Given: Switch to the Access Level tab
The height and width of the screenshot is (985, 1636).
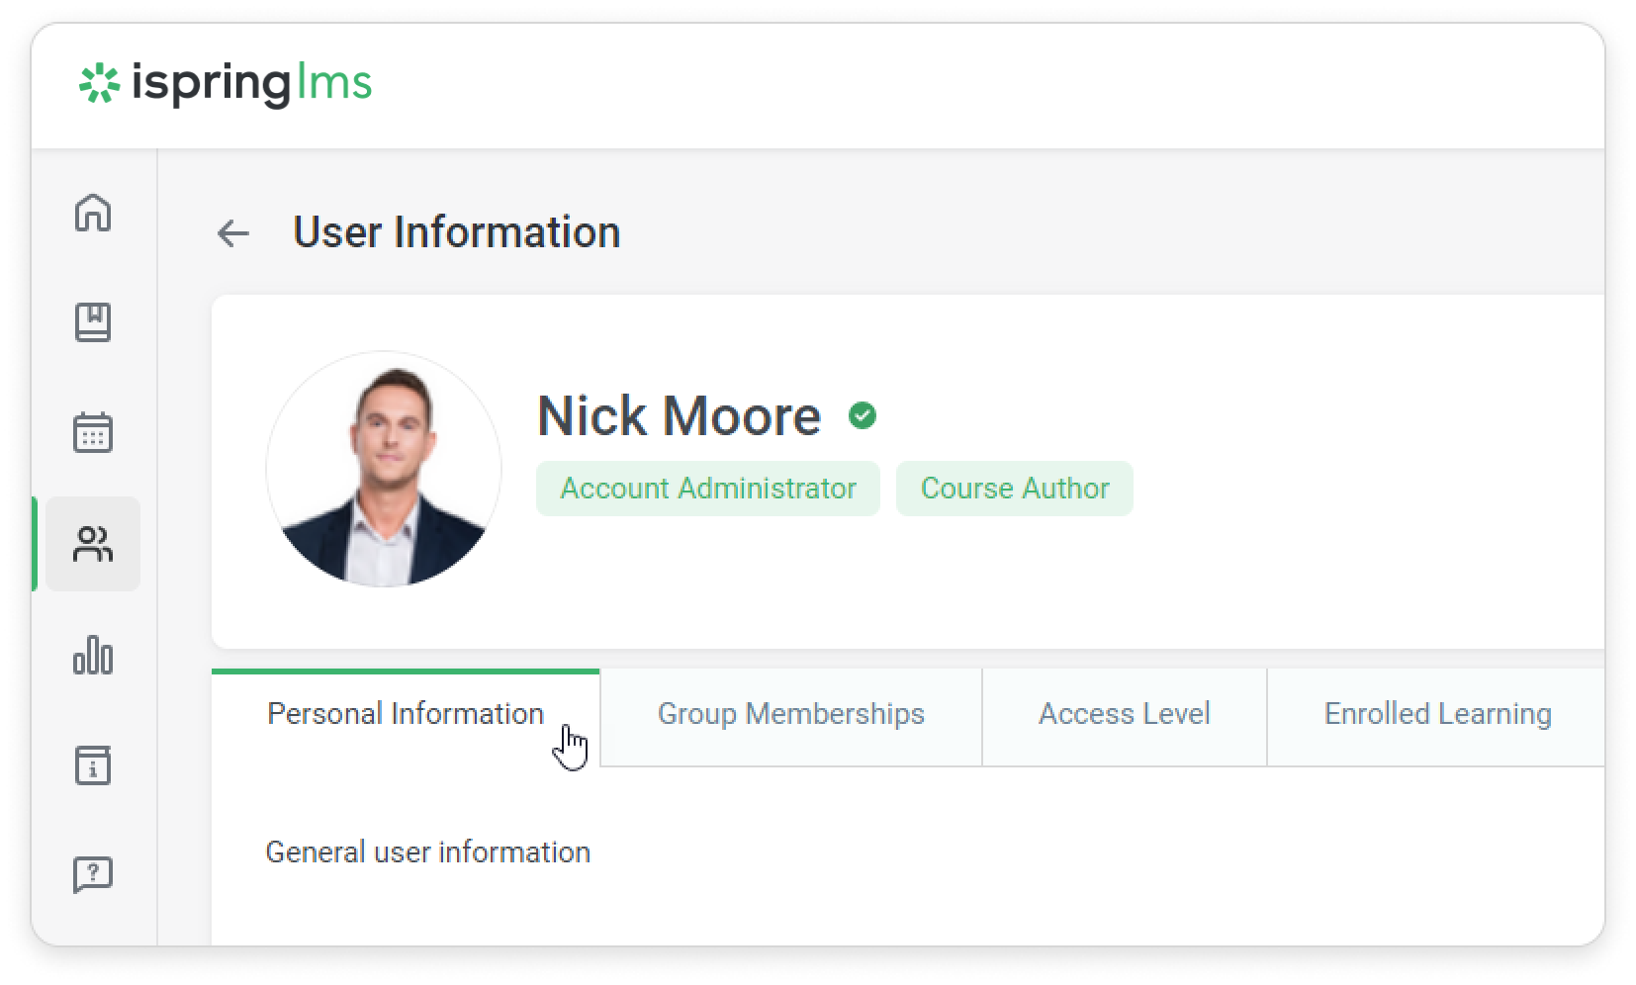Looking at the screenshot, I should 1124,714.
